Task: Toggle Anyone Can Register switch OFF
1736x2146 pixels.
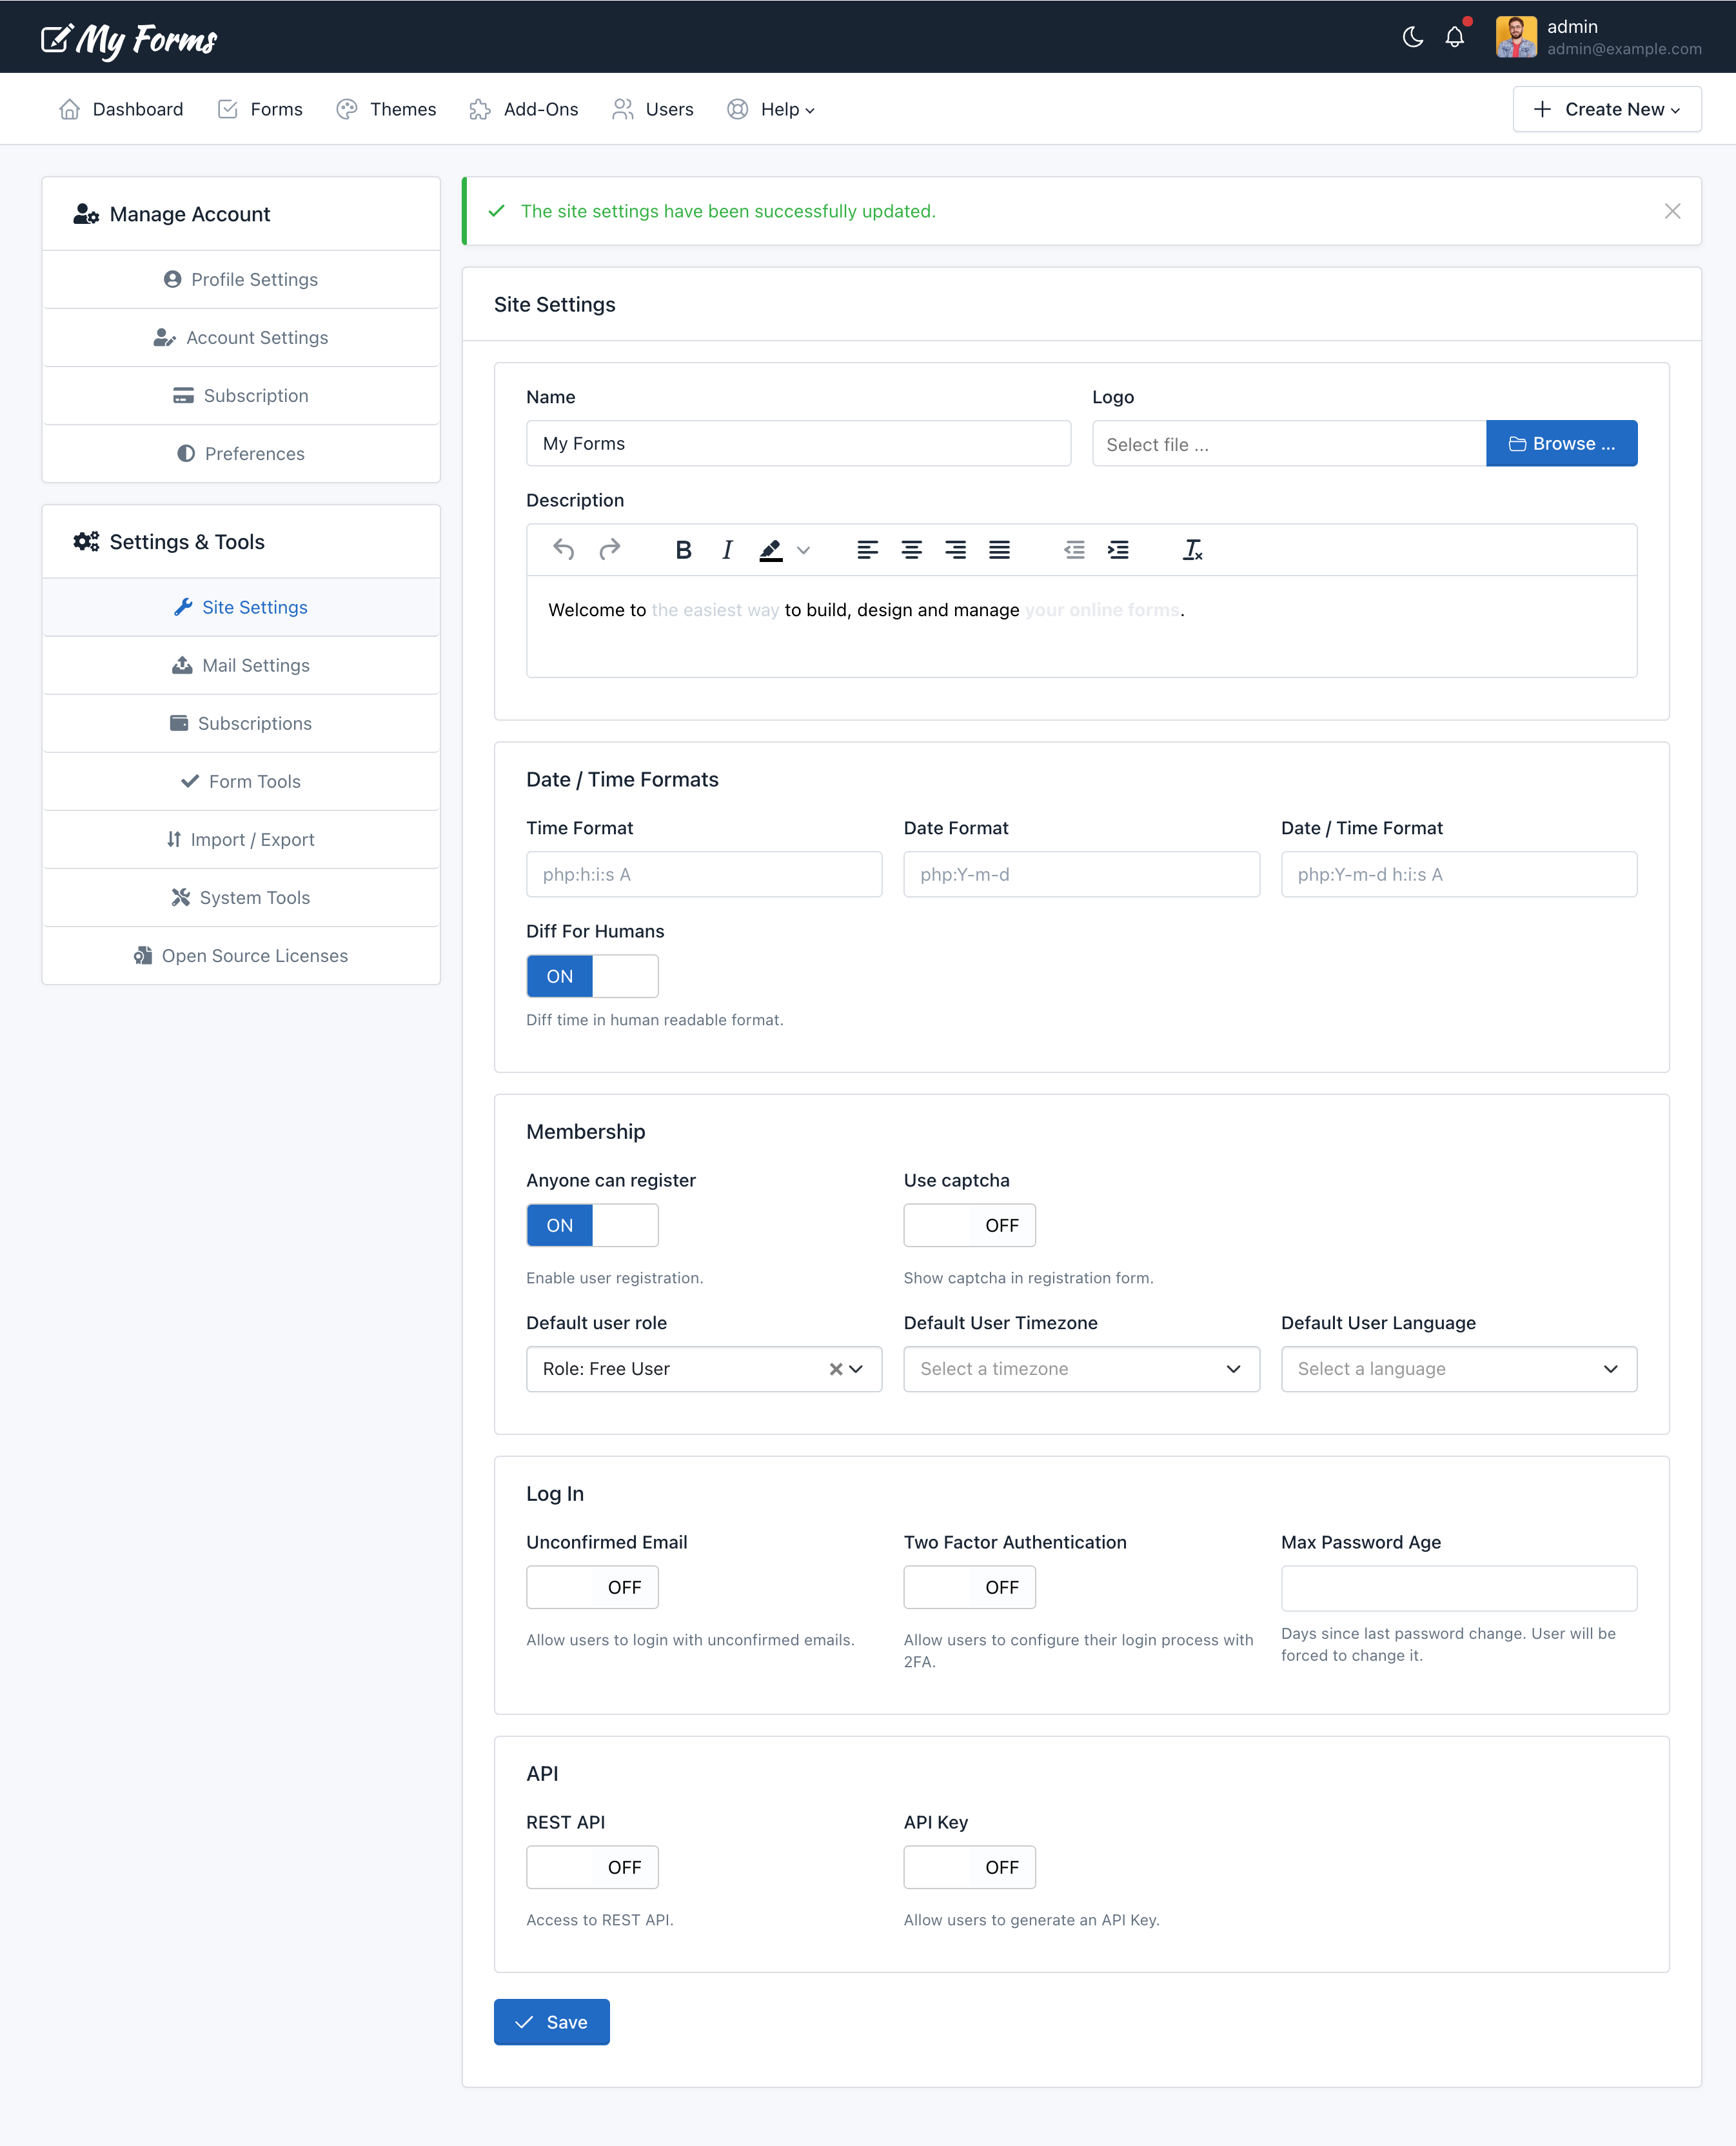Action: [x=591, y=1225]
